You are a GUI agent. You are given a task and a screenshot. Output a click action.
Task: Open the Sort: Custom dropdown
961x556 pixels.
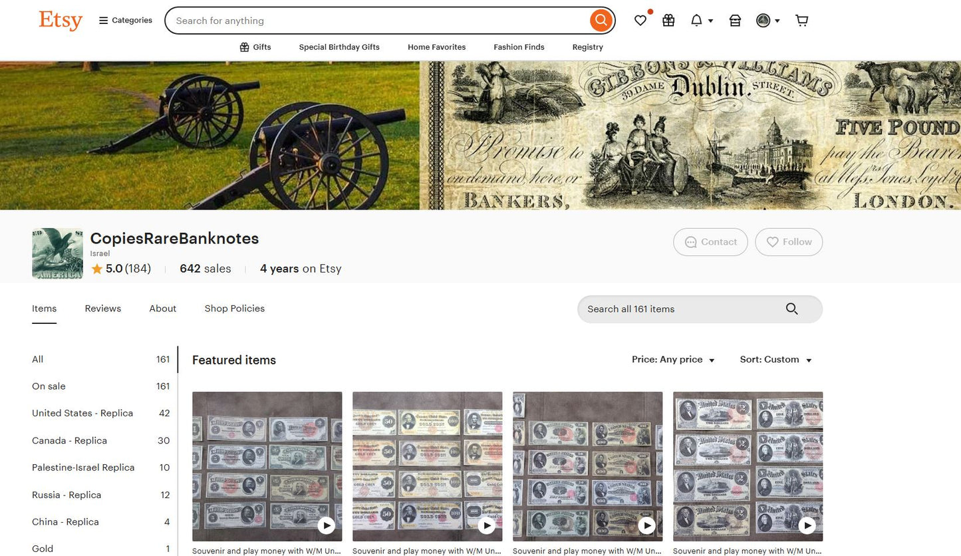775,360
